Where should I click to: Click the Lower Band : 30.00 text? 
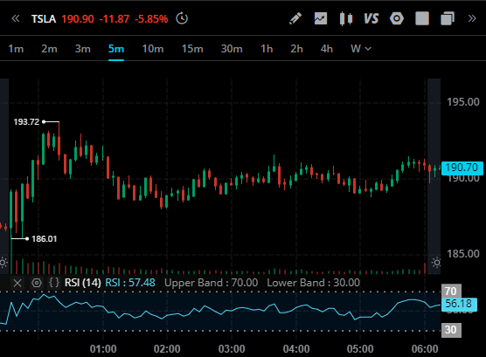[x=313, y=283]
